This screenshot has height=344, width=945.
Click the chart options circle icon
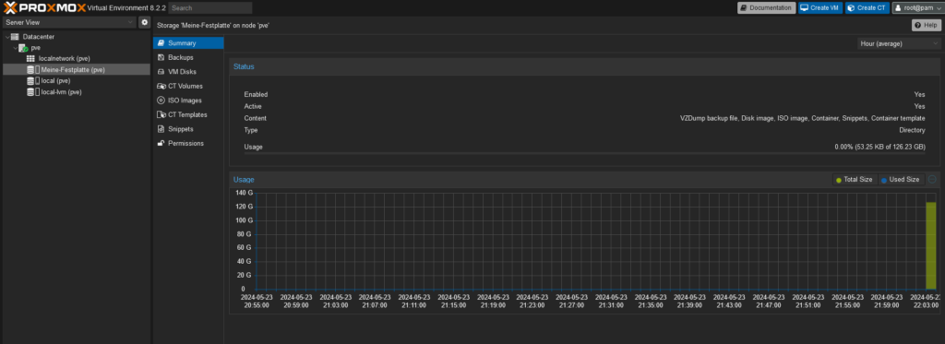[932, 180]
